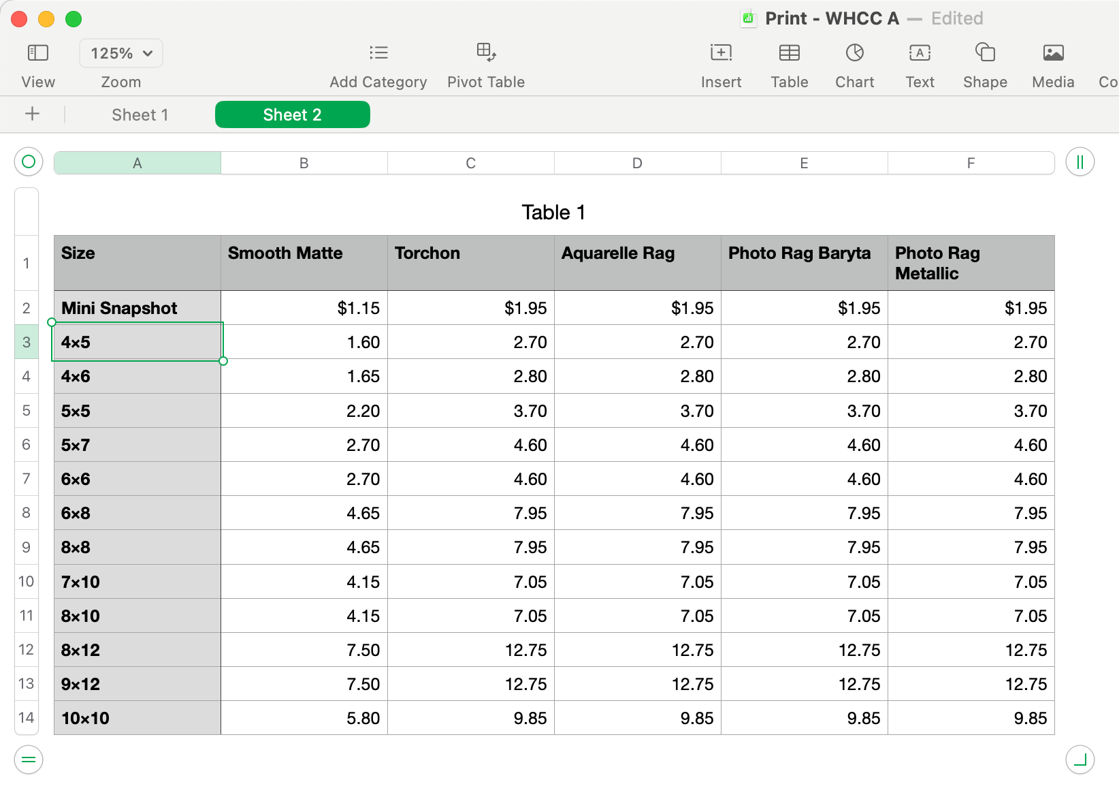Create a Pivot Table from the toolbar

[486, 53]
